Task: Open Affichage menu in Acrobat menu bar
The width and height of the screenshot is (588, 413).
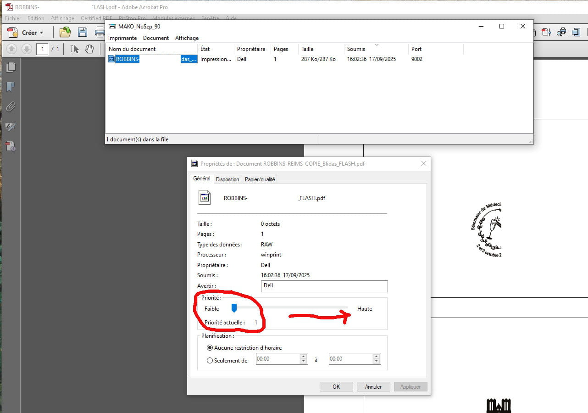Action: 62,18
